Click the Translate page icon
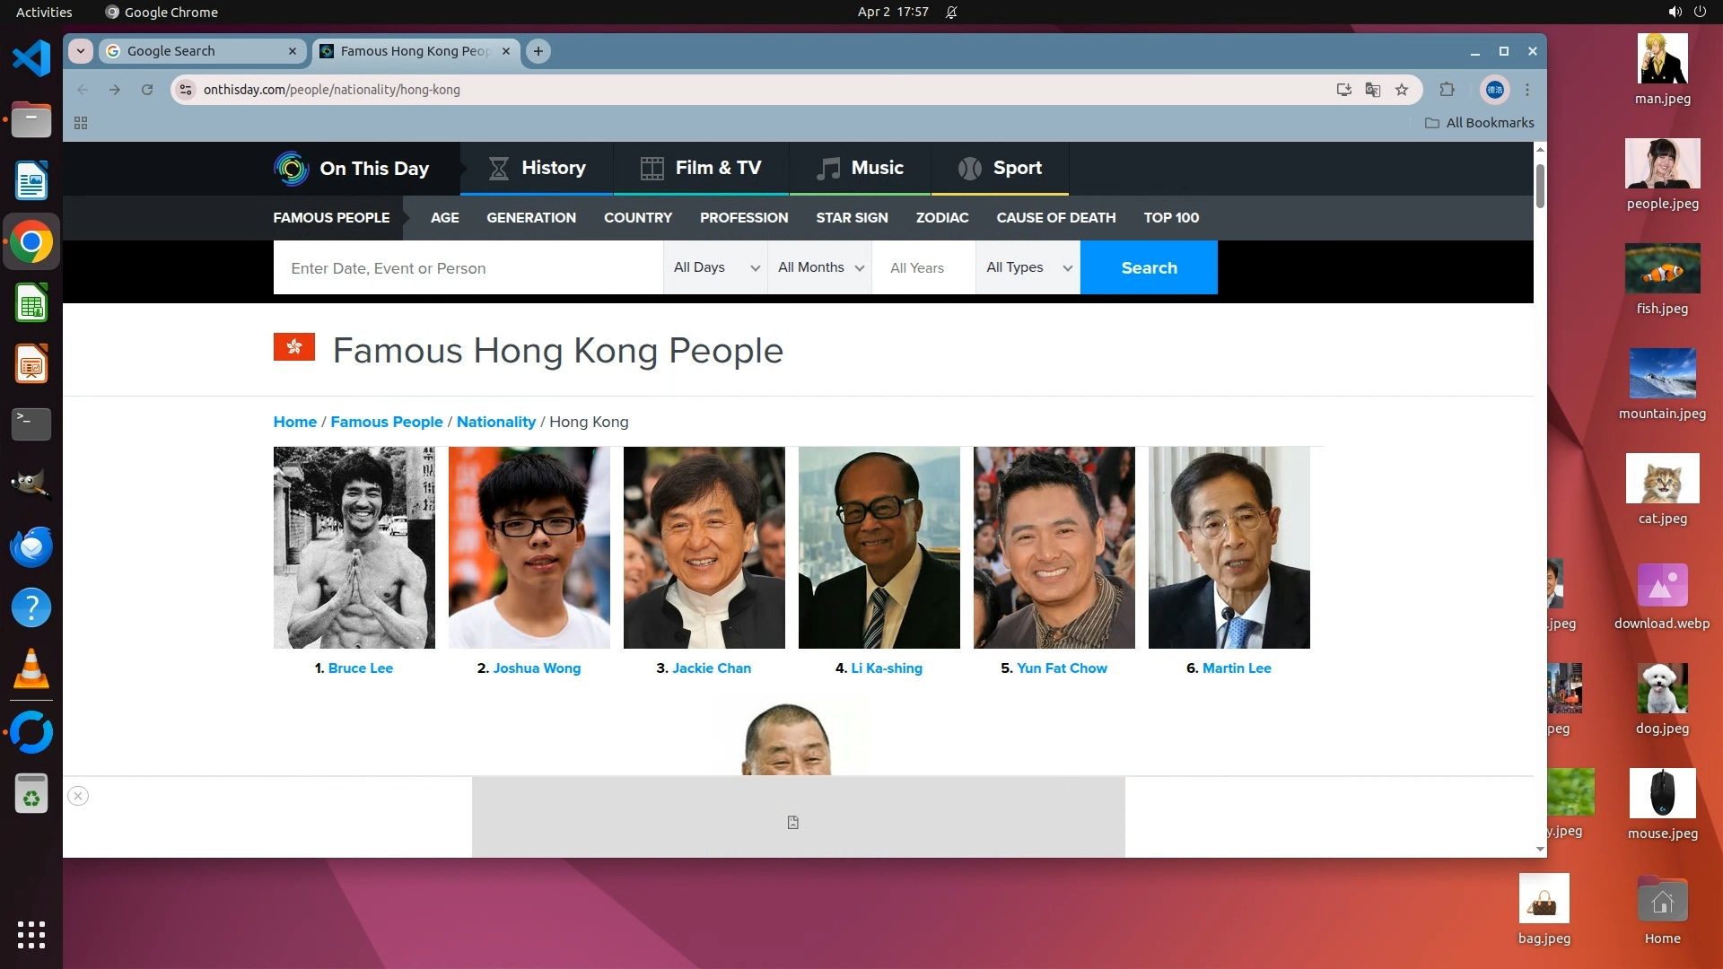Image resolution: width=1723 pixels, height=969 pixels. [x=1372, y=90]
